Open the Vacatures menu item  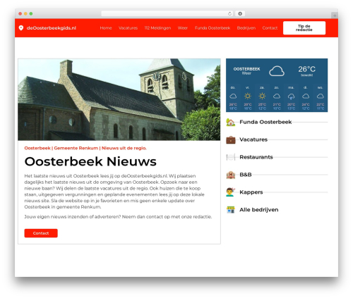click(x=128, y=28)
